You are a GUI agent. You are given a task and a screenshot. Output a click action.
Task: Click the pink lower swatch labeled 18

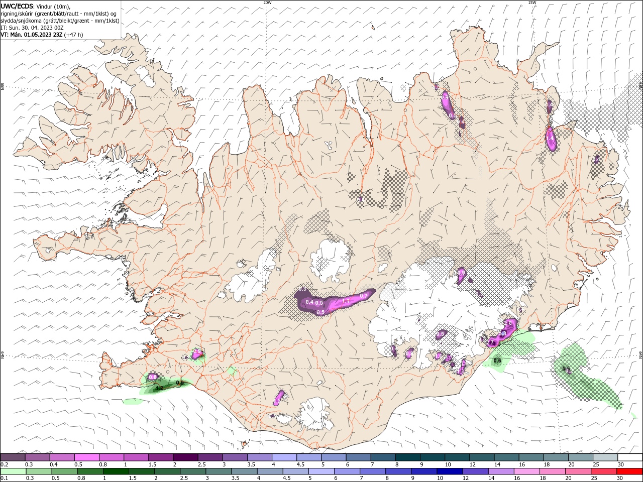coord(552,471)
